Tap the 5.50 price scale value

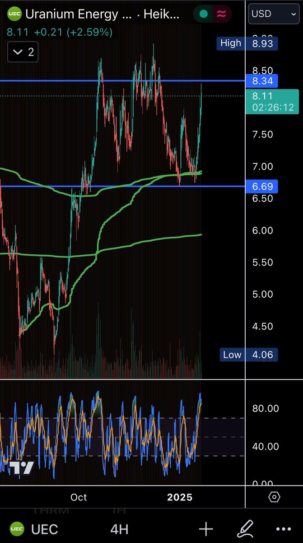point(262,262)
